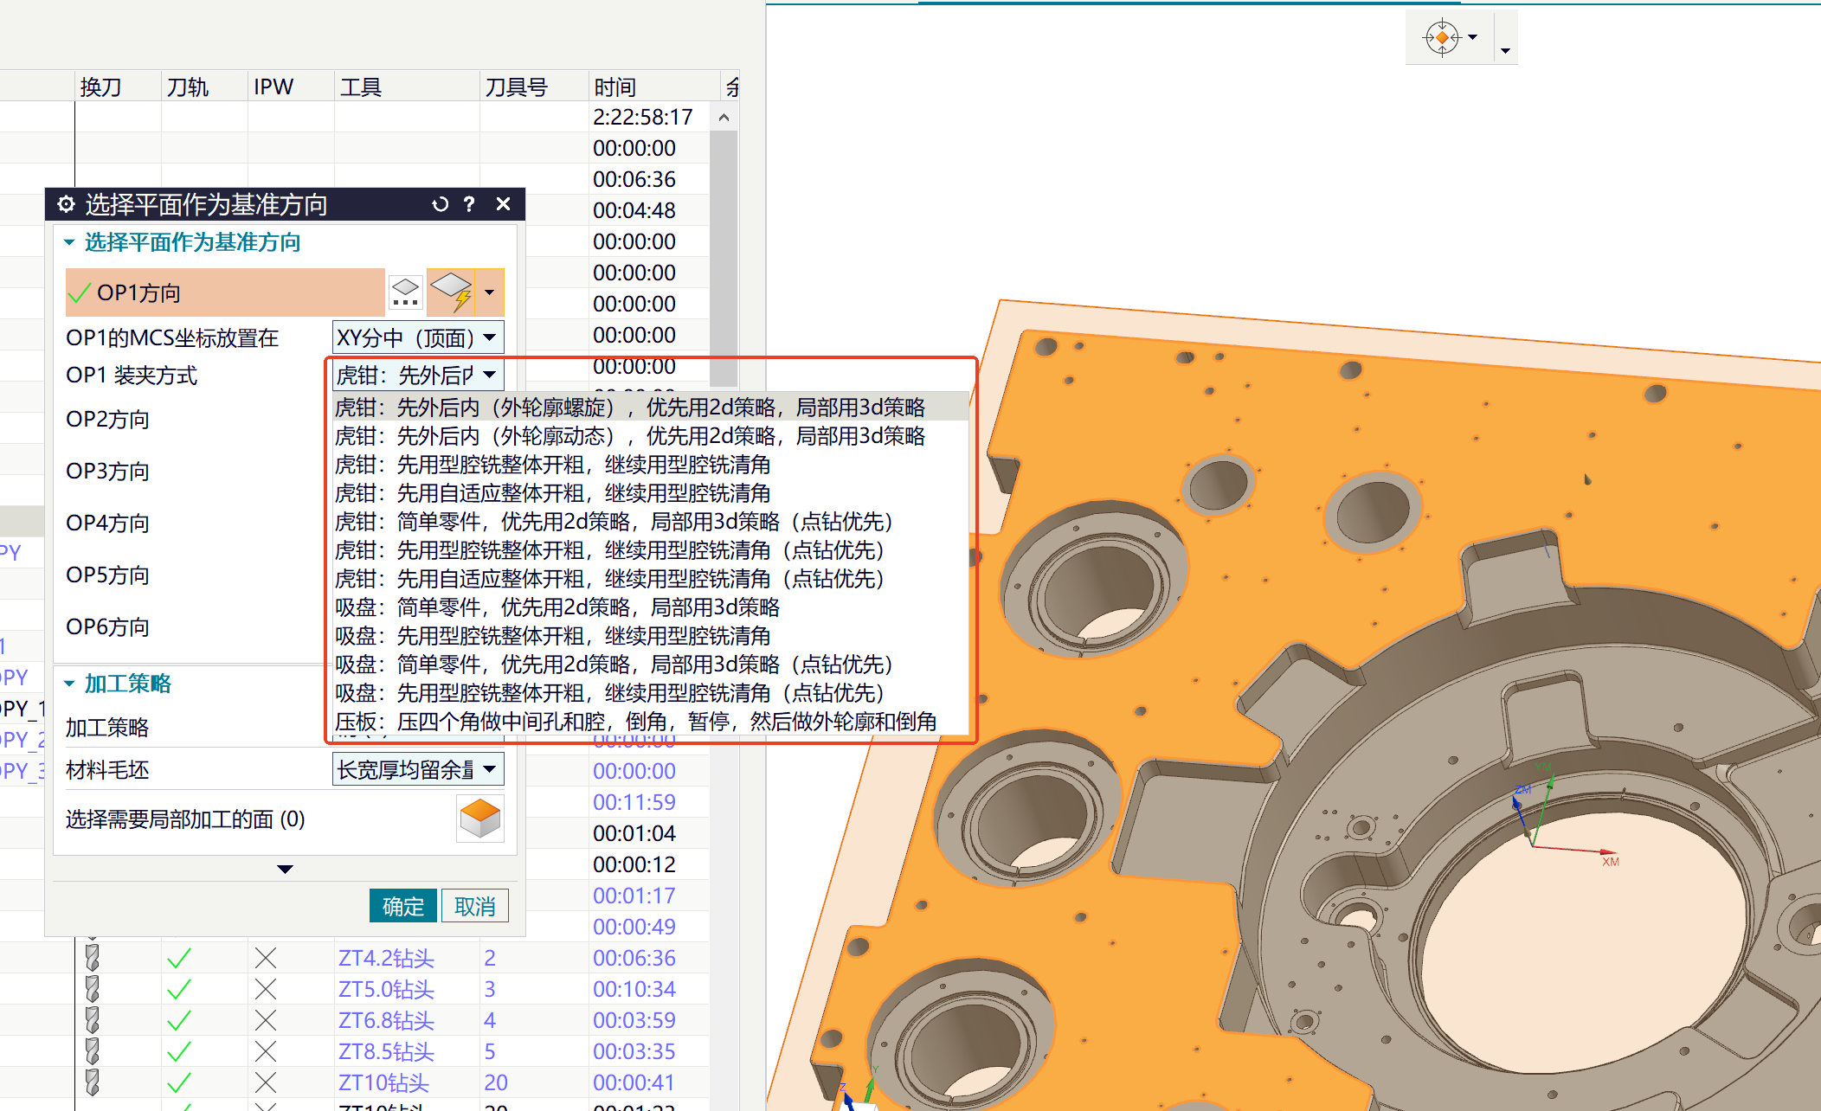
Task: Open the OP1 装夹方式 dropdown
Action: coord(418,375)
